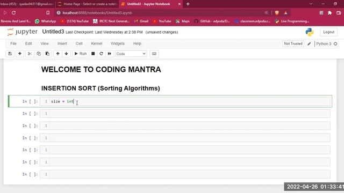Viewport: 344px width, 193px height.
Task: Open the classroom.edyoda bookmark
Action: click(x=252, y=21)
